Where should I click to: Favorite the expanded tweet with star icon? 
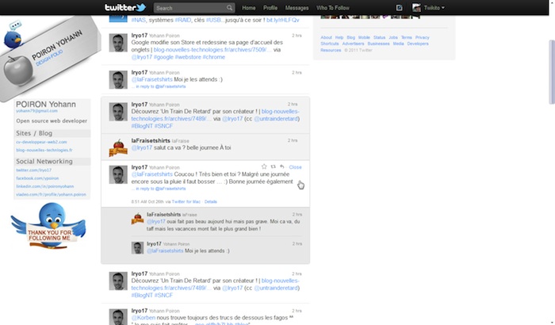264,166
